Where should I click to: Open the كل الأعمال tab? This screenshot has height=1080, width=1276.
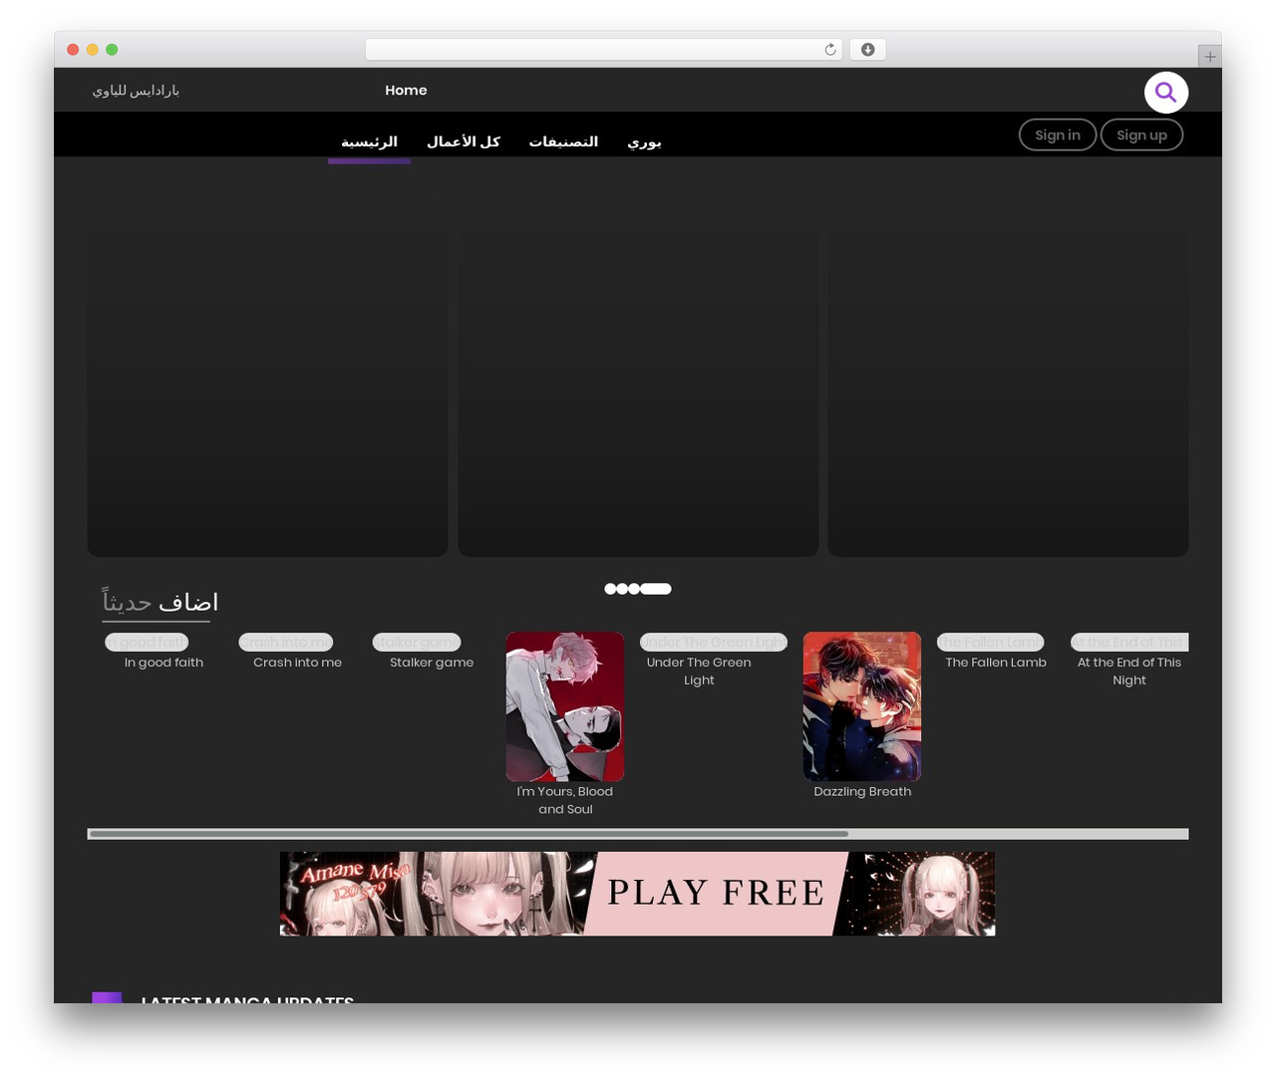(464, 141)
